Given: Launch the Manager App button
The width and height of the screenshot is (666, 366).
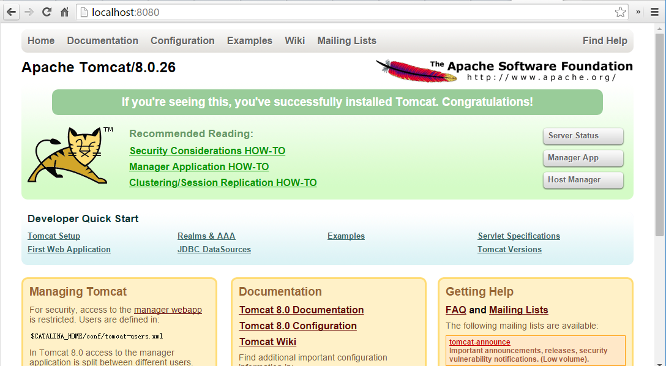Looking at the screenshot, I should [x=583, y=158].
